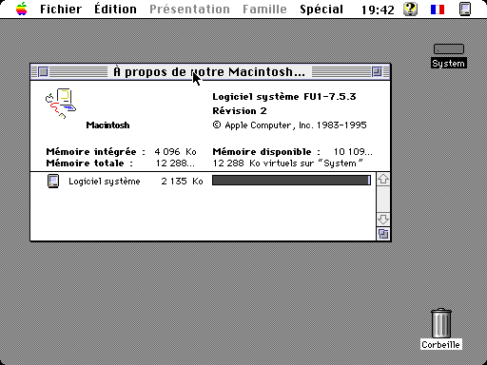This screenshot has width=487, height=365.
Task: Select the System disk icon
Action: [x=449, y=49]
